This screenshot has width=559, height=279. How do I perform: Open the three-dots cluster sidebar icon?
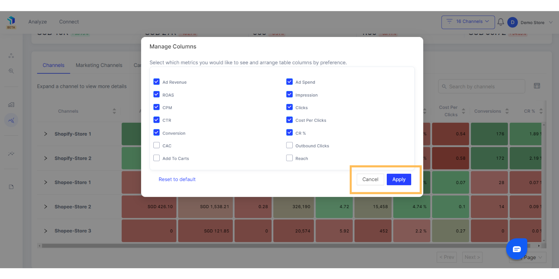(x=11, y=56)
